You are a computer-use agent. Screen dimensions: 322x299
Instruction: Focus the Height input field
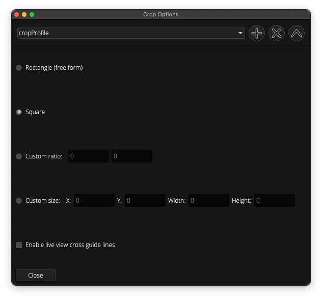275,201
